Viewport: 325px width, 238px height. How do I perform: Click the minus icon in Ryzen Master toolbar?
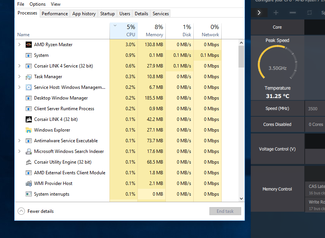[x=293, y=13]
